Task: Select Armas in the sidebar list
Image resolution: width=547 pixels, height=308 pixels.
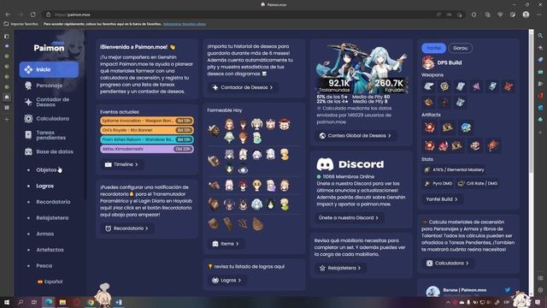Action: [x=45, y=234]
